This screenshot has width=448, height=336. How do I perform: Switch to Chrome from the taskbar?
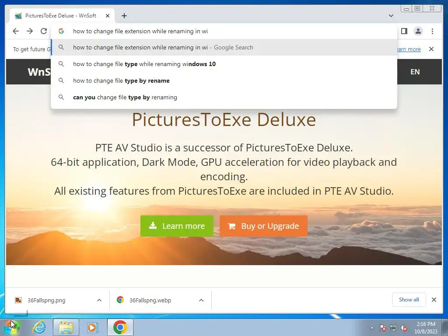[120, 327]
